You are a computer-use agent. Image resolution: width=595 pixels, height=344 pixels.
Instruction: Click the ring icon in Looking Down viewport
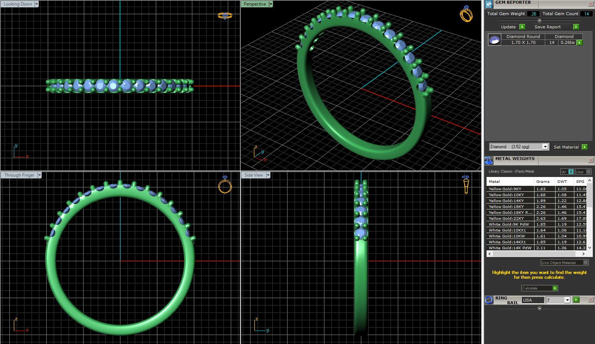(225, 15)
